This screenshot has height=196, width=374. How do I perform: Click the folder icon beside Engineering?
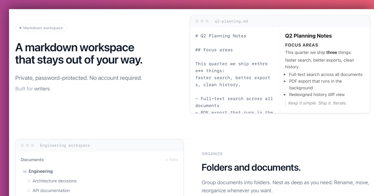pyautogui.click(x=25, y=171)
